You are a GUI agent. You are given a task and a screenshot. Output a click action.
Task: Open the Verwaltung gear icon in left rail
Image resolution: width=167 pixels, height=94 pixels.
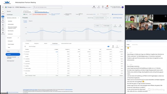(3, 33)
